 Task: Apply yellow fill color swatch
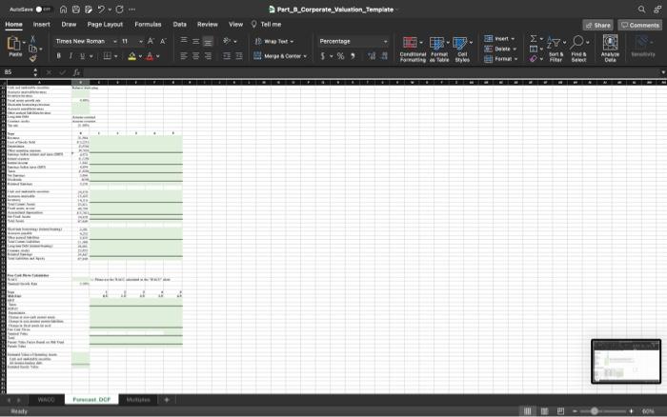tap(131, 56)
